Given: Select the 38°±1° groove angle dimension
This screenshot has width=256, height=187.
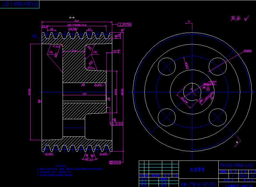Looking at the screenshot, I should tap(89, 159).
